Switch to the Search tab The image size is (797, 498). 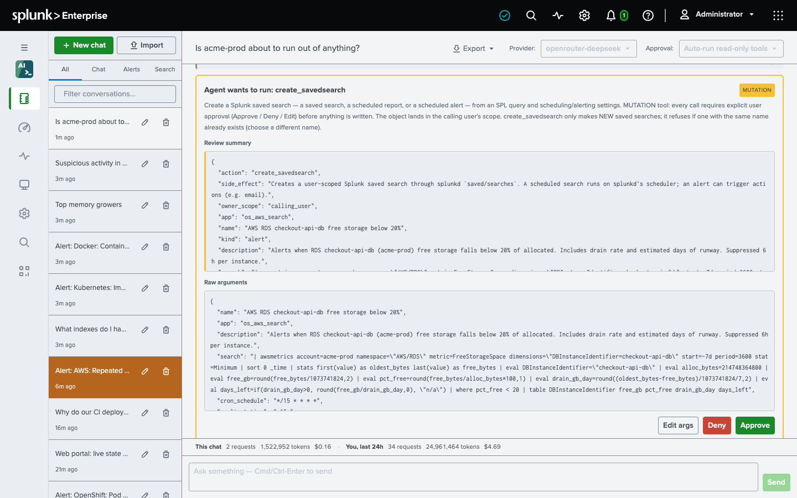[165, 69]
